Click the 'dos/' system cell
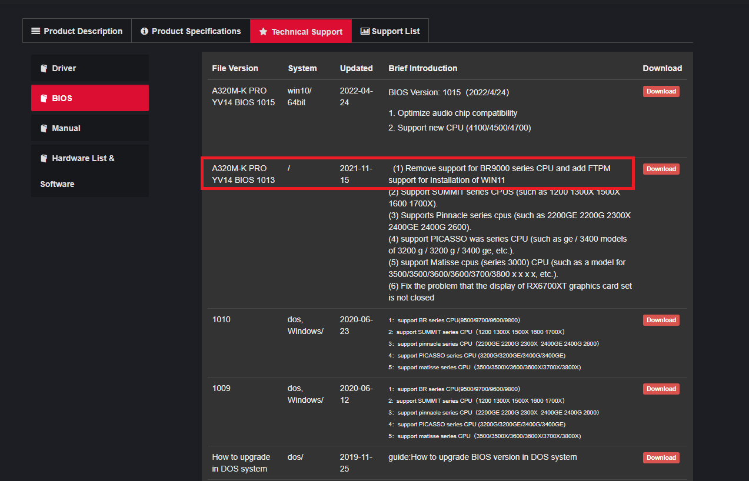The height and width of the screenshot is (481, 749). pyautogui.click(x=295, y=457)
